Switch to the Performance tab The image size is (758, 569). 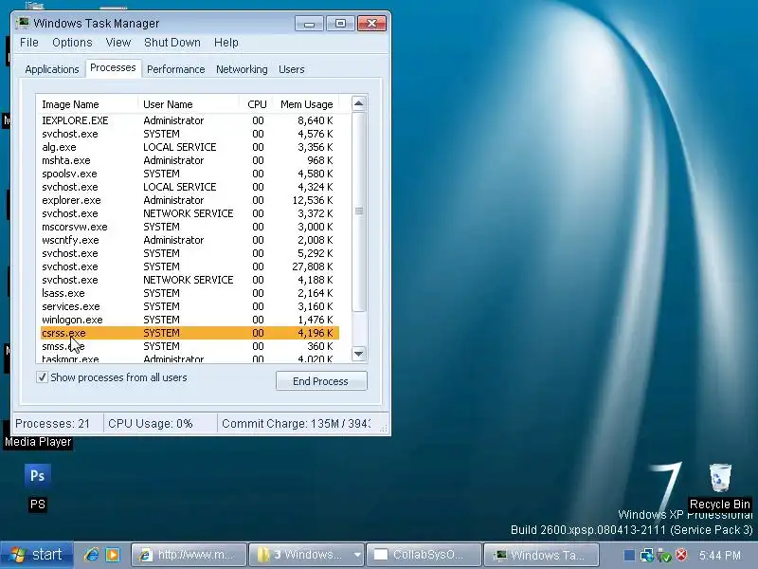[176, 69]
